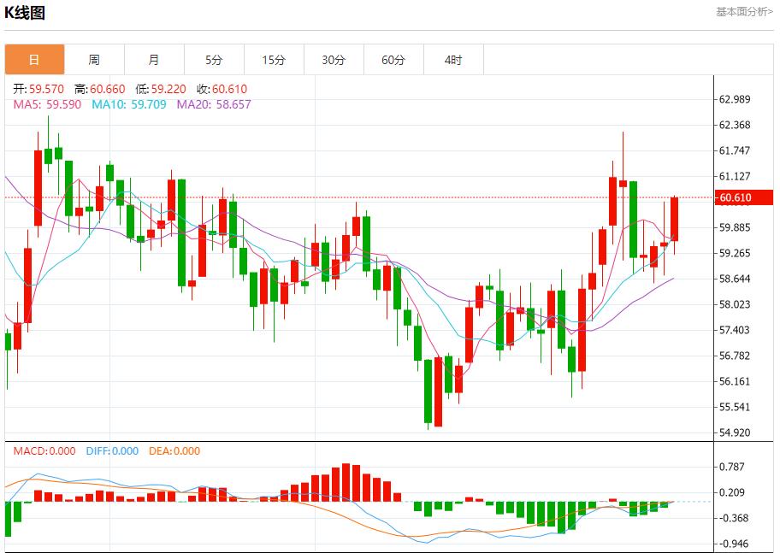780x553 pixels.
Task: Show the 30分 interval chart
Action: point(334,60)
